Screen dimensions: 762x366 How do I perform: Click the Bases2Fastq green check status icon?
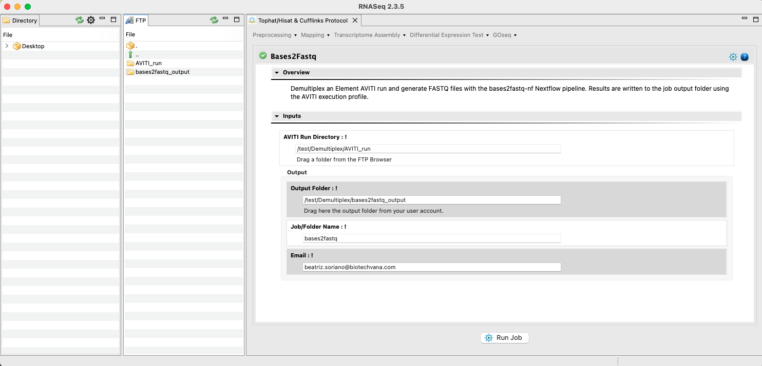263,56
